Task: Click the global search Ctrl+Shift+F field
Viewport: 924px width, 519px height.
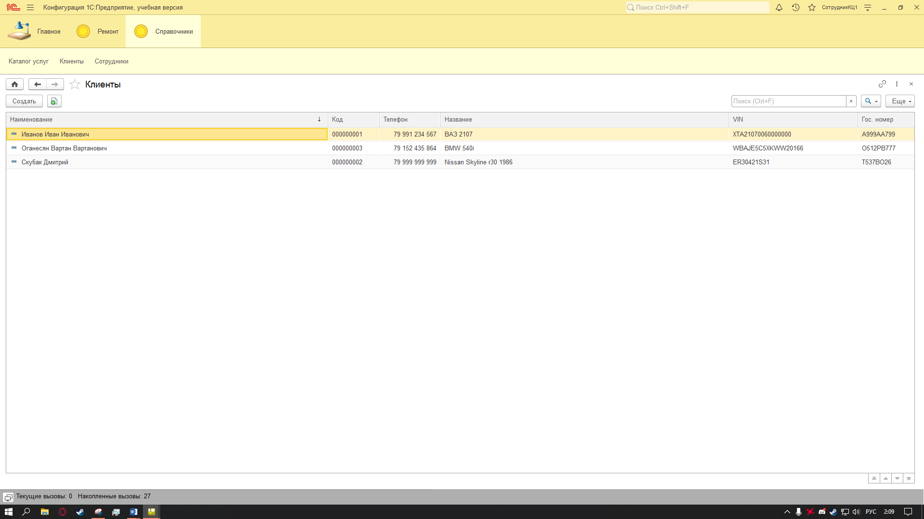Action: click(x=697, y=8)
